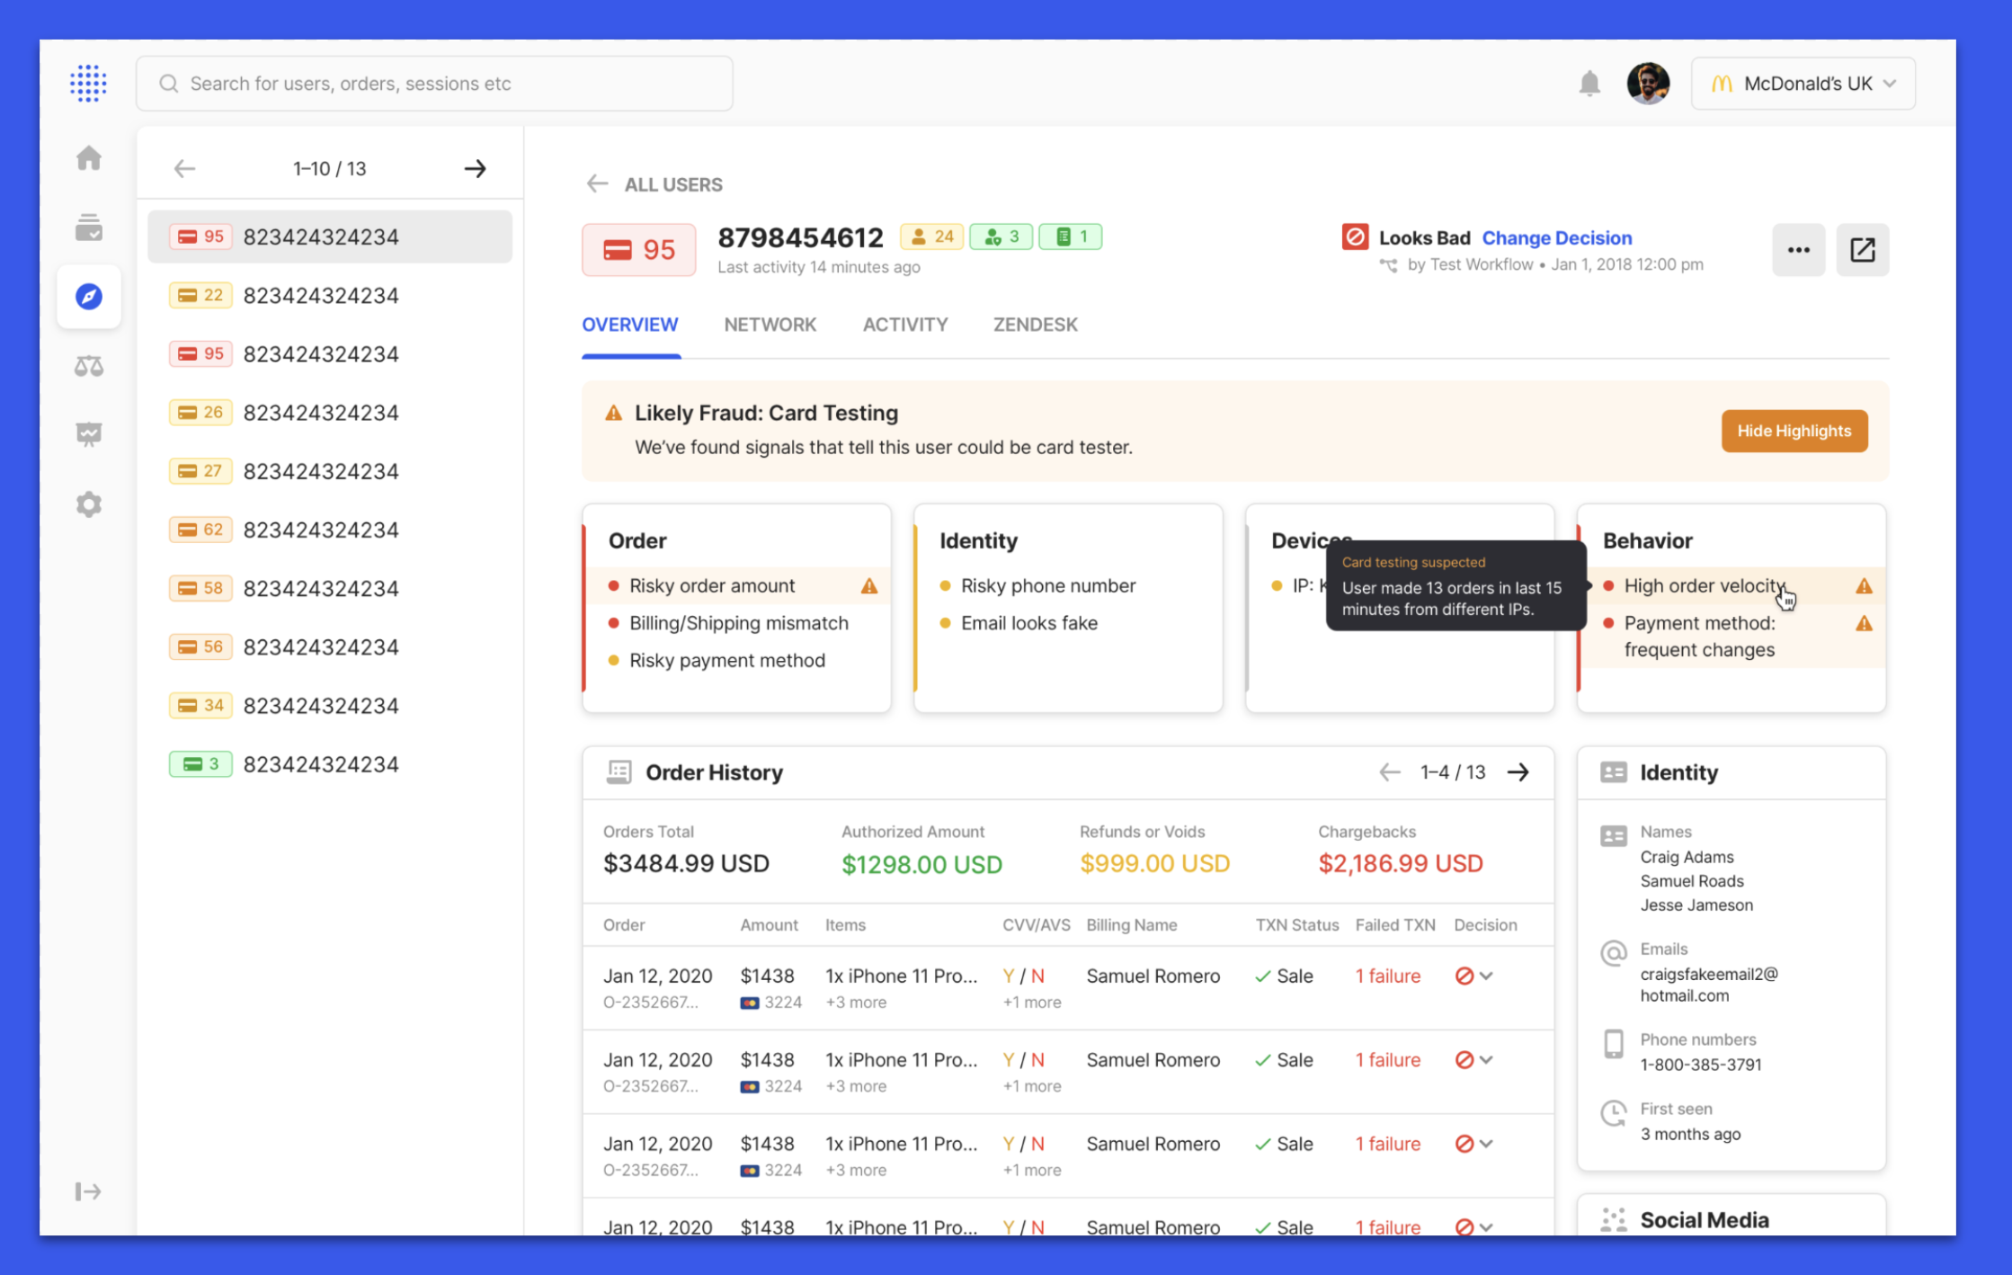Screen dimensions: 2012x1275
Task: Click the Looks Bad decision icon
Action: (x=1355, y=236)
